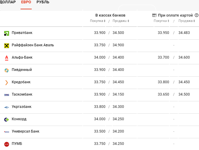The image size is (199, 150).
Task: Sort bank cash desk rates by Покупка
Action: tap(98, 21)
